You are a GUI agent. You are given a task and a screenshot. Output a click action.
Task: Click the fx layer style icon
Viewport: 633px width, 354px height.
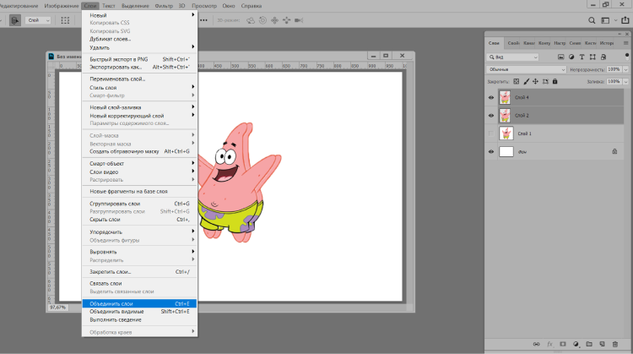coord(549,345)
